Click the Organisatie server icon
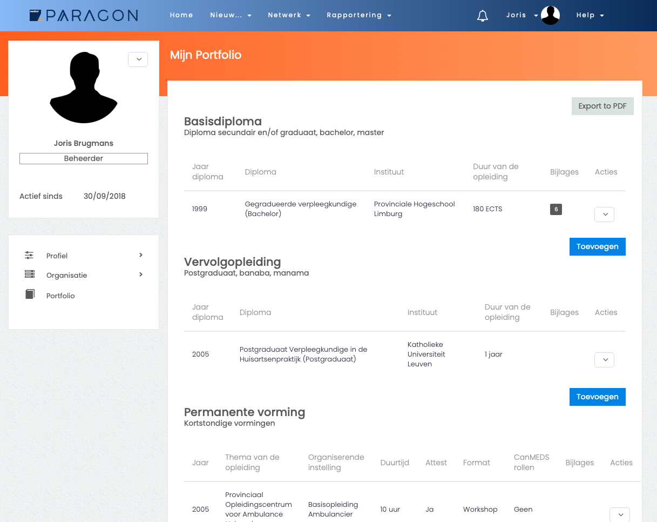This screenshot has width=657, height=522. point(29,275)
